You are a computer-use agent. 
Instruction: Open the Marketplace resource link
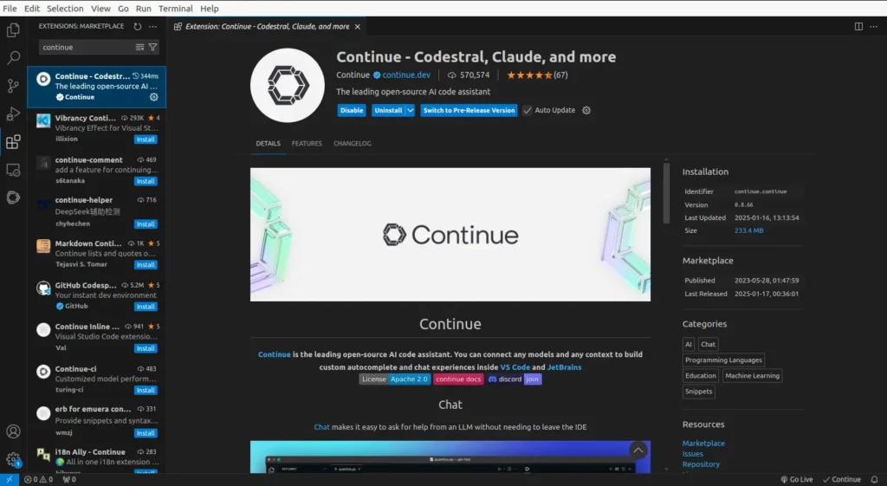pos(703,444)
